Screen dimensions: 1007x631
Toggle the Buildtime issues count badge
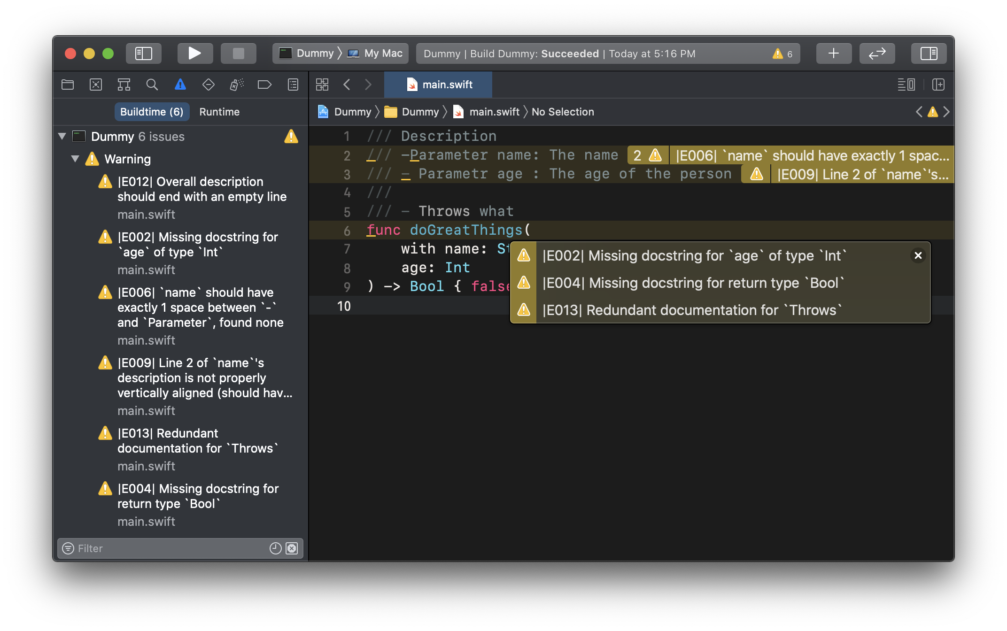click(x=151, y=112)
